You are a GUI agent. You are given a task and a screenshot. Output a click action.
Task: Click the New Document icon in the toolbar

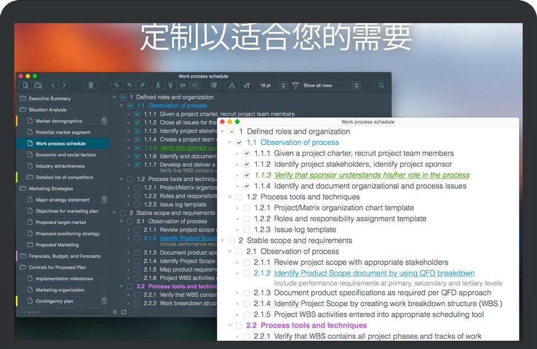25,85
